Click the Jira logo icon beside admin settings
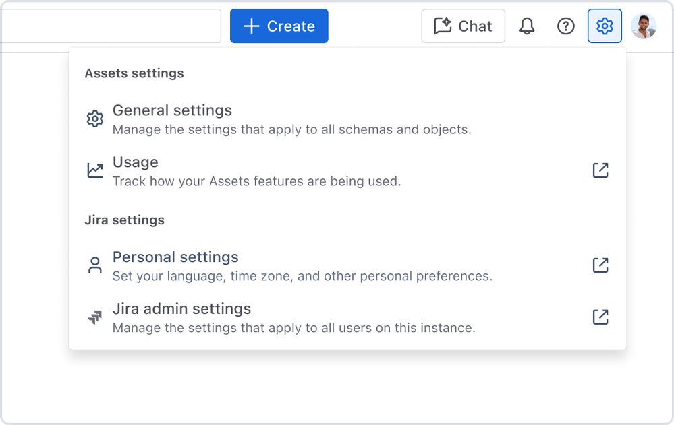Viewport: 674px width, 425px height. click(x=95, y=318)
